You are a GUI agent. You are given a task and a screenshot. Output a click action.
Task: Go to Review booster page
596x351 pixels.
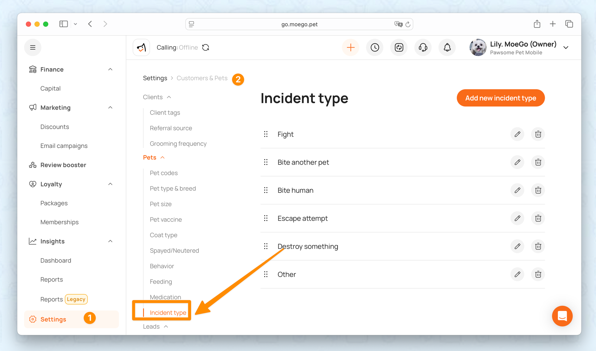coord(63,165)
